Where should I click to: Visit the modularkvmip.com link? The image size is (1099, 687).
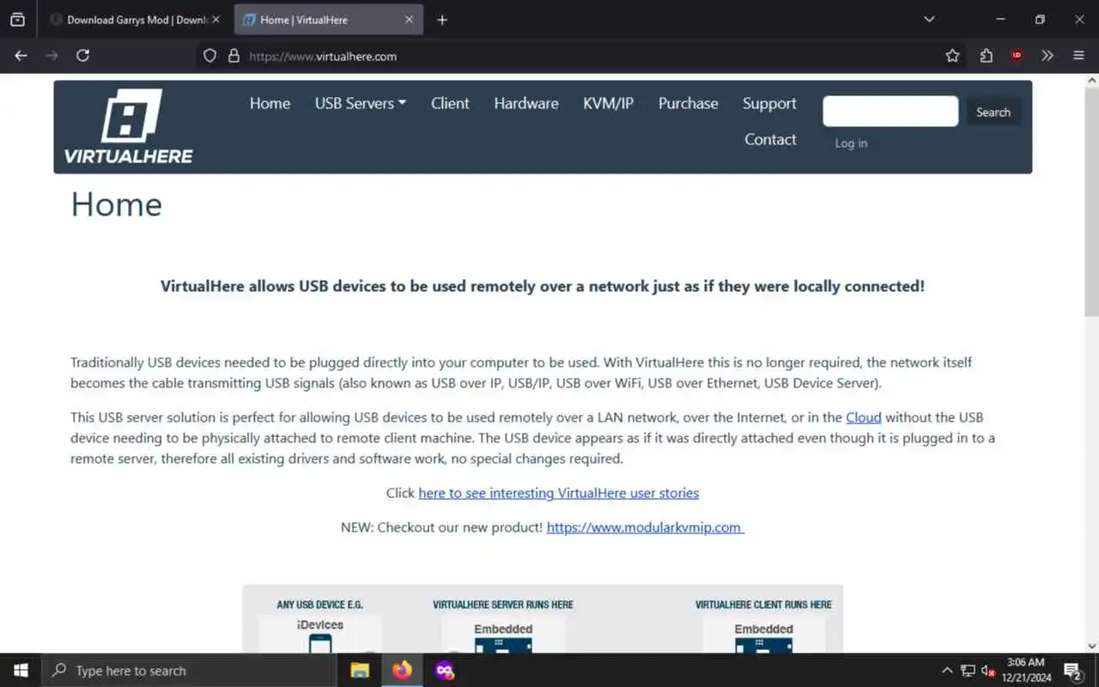pos(645,527)
